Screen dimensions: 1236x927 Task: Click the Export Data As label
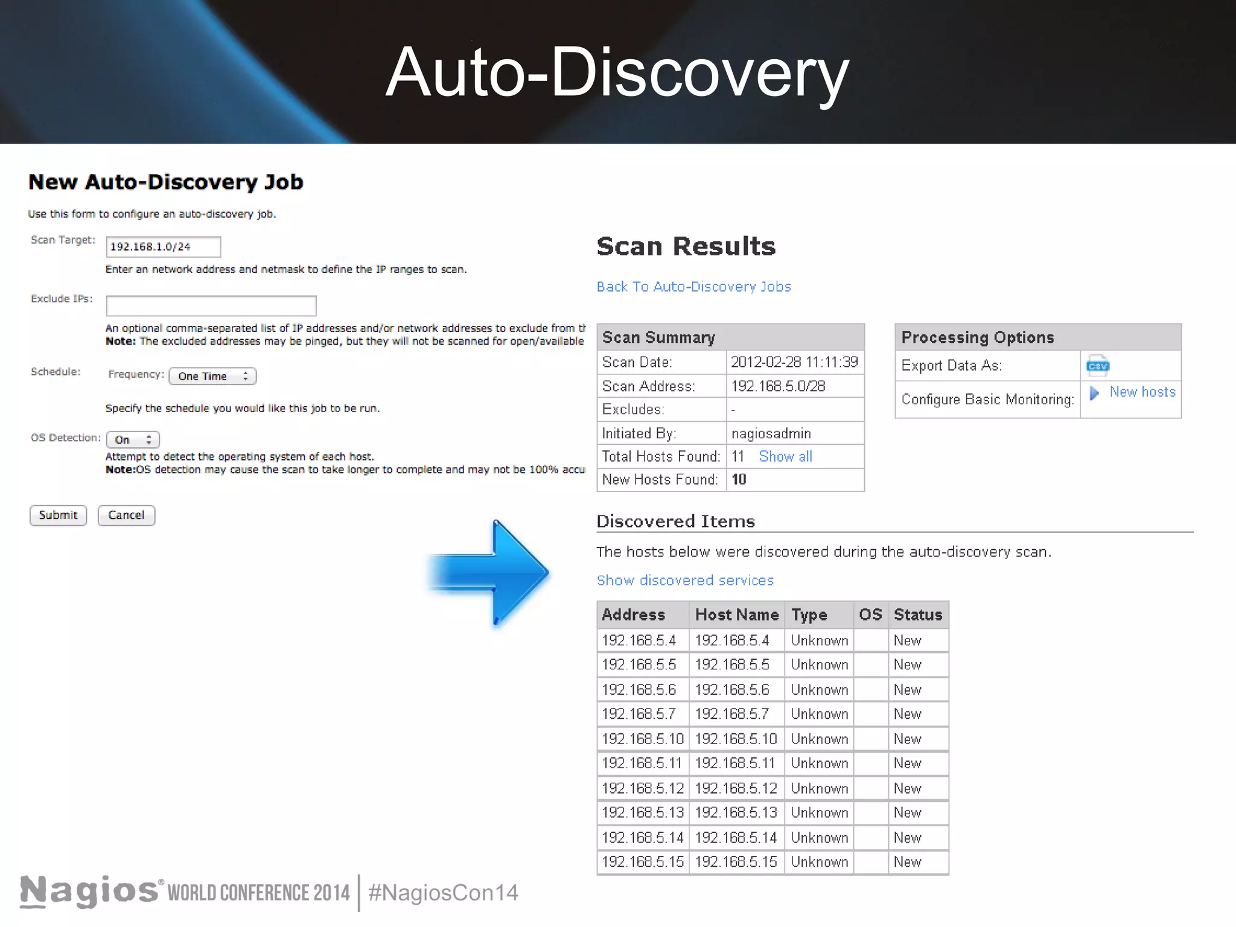[952, 366]
